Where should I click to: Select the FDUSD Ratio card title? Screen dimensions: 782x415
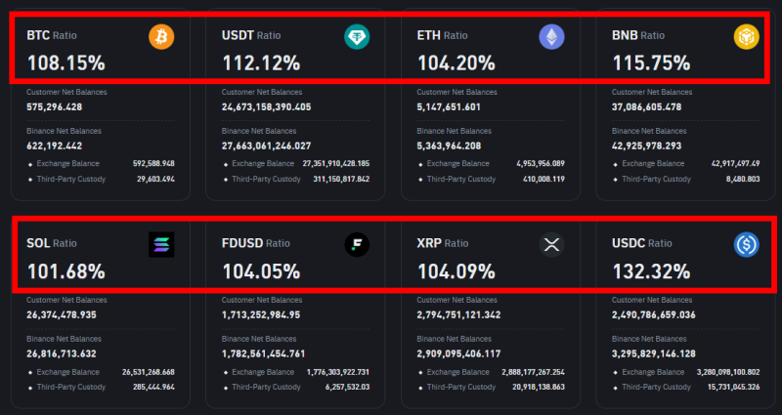pyautogui.click(x=256, y=243)
